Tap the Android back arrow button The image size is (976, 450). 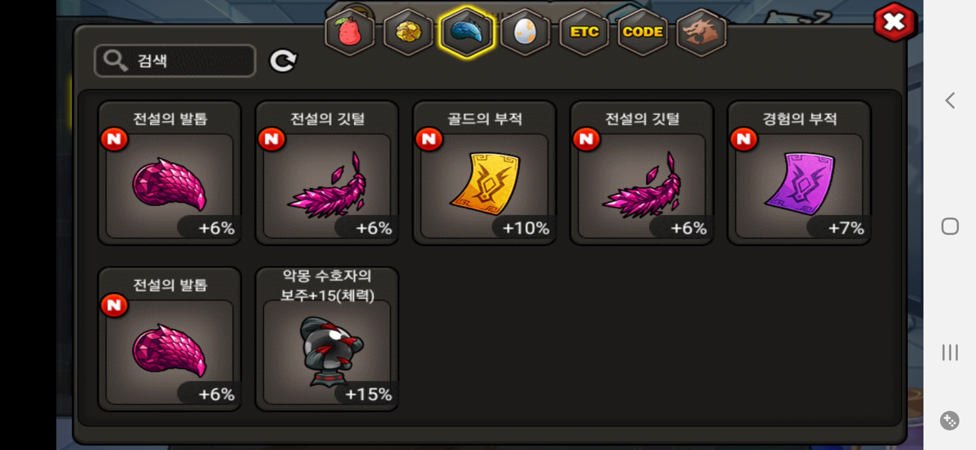pyautogui.click(x=950, y=100)
